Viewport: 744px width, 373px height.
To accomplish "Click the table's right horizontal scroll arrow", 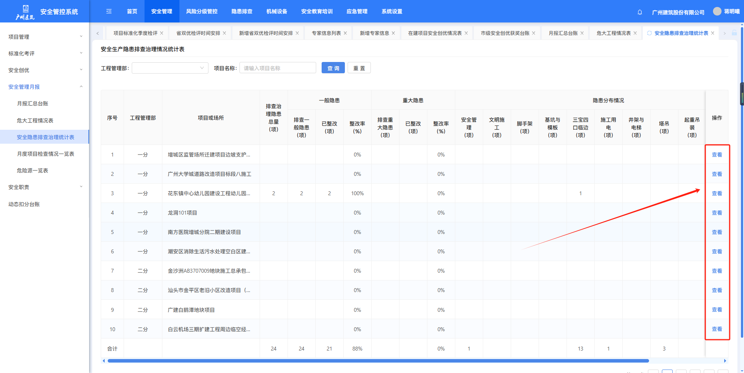I will (725, 361).
